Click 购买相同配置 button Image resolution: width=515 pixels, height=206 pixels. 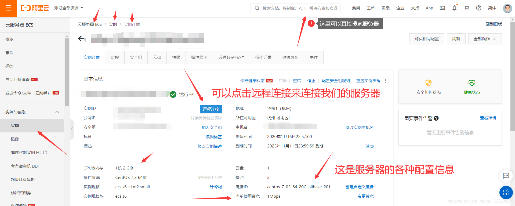click(426, 39)
